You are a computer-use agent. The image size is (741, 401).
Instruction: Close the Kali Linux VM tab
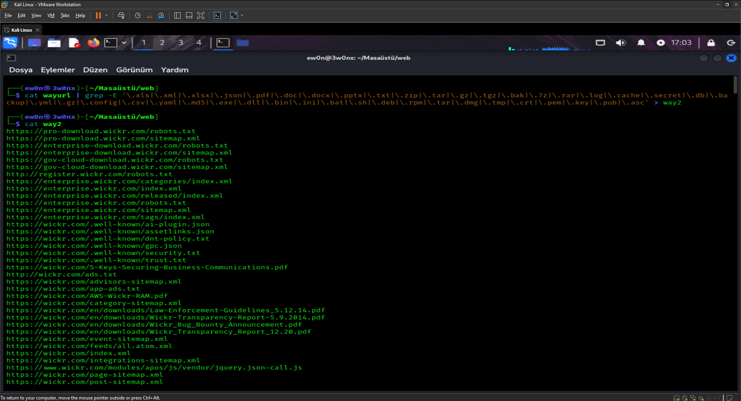(x=37, y=30)
